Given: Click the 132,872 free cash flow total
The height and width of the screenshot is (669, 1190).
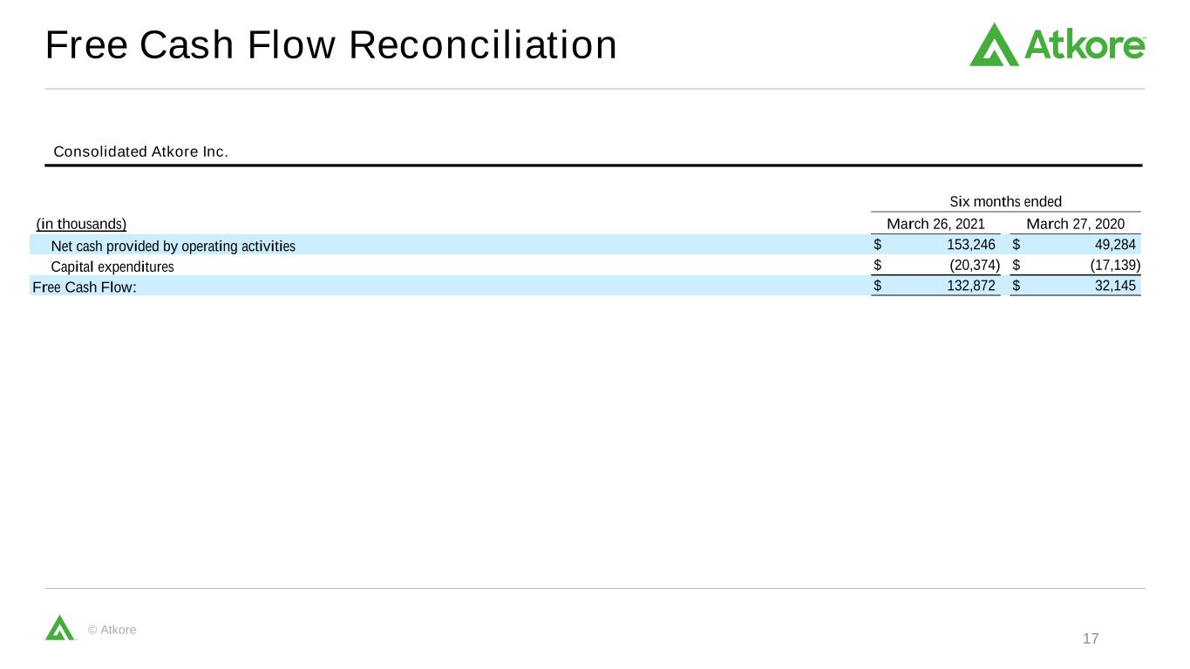Looking at the screenshot, I should (971, 285).
